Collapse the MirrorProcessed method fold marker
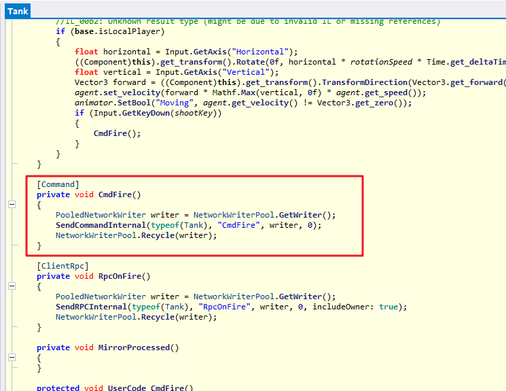 (12, 358)
